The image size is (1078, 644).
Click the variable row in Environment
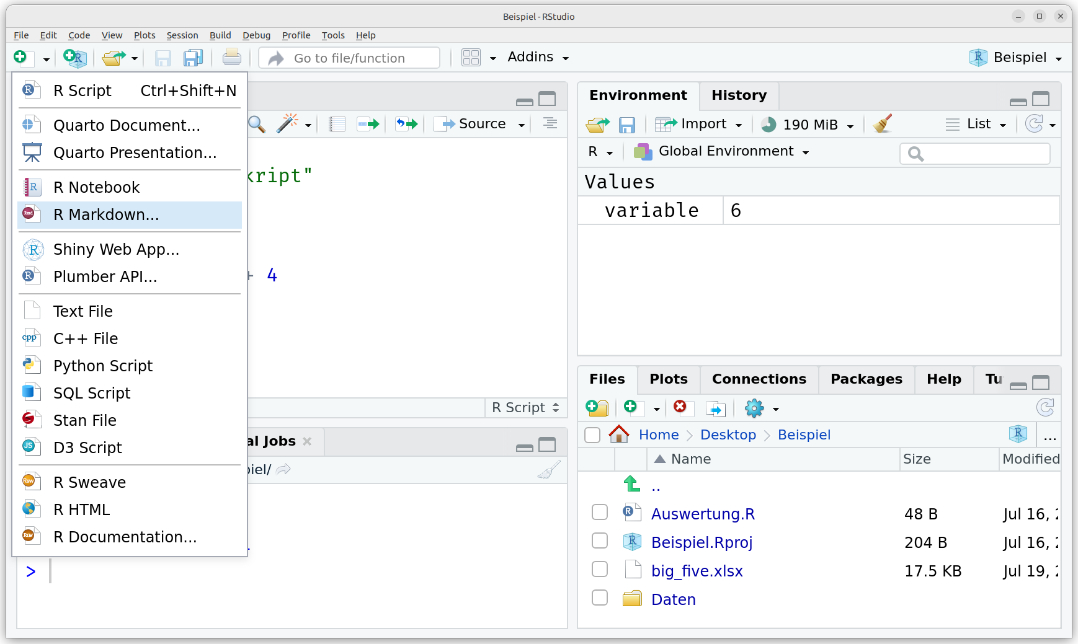coord(818,210)
